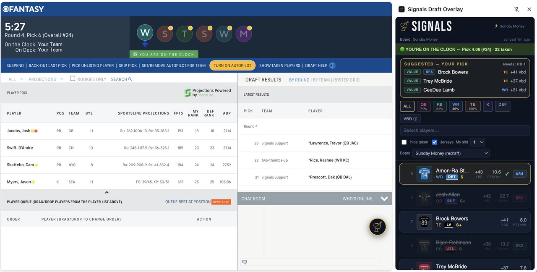Collapse the chat room with the chevron
Screen dimensions: 537x272
[x=384, y=199]
